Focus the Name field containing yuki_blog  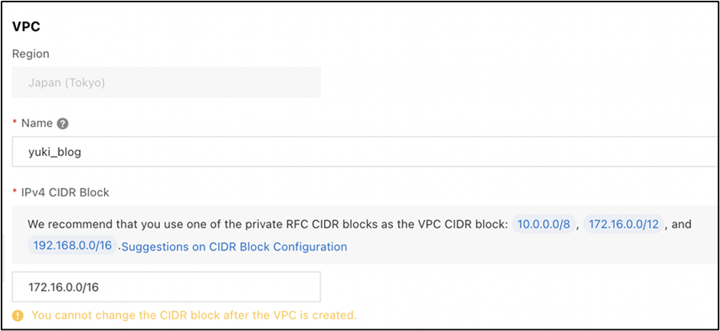tap(365, 151)
